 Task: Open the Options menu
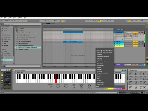click(x=20, y=18)
